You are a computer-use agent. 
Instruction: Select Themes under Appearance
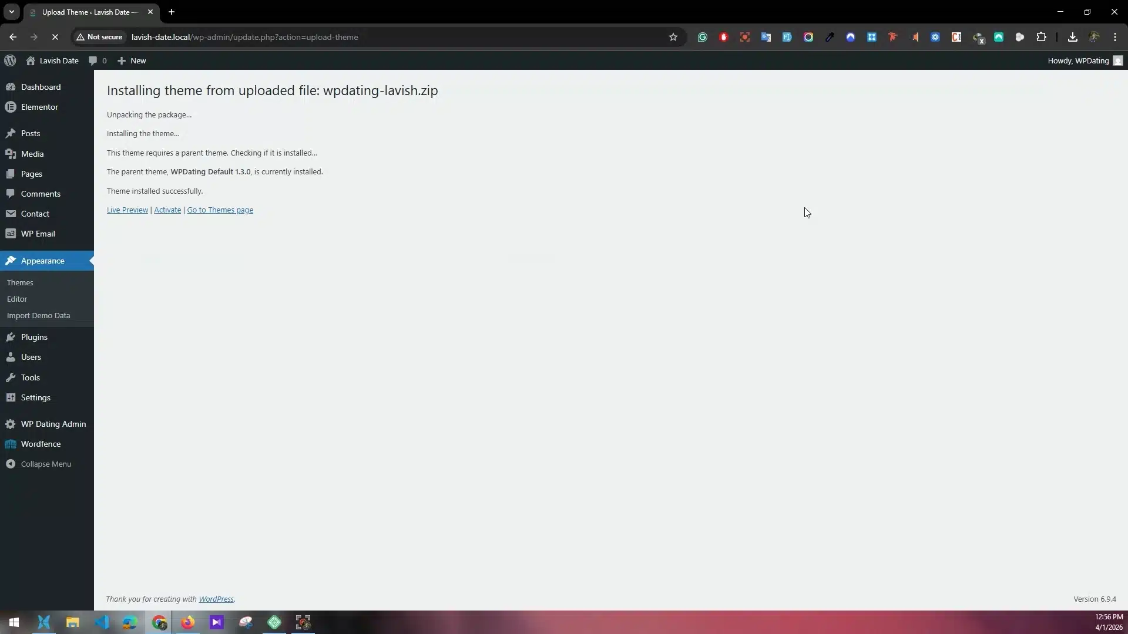pos(20,282)
